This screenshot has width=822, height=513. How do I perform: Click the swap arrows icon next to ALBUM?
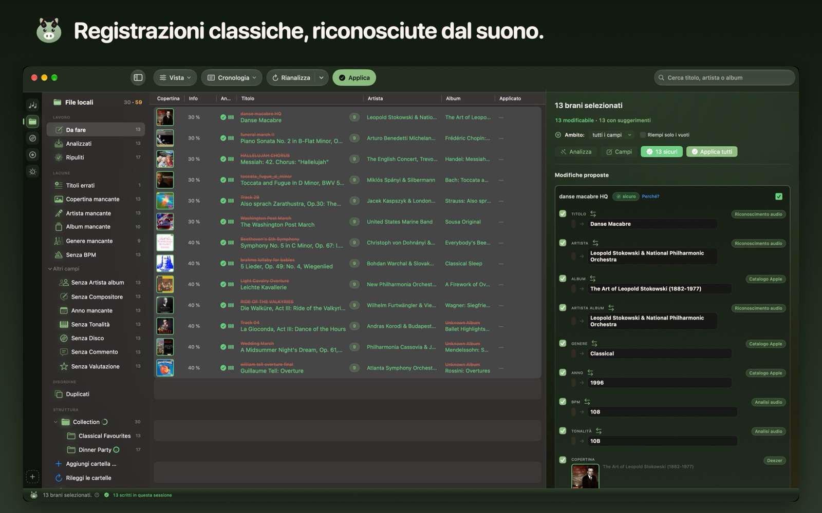(593, 279)
